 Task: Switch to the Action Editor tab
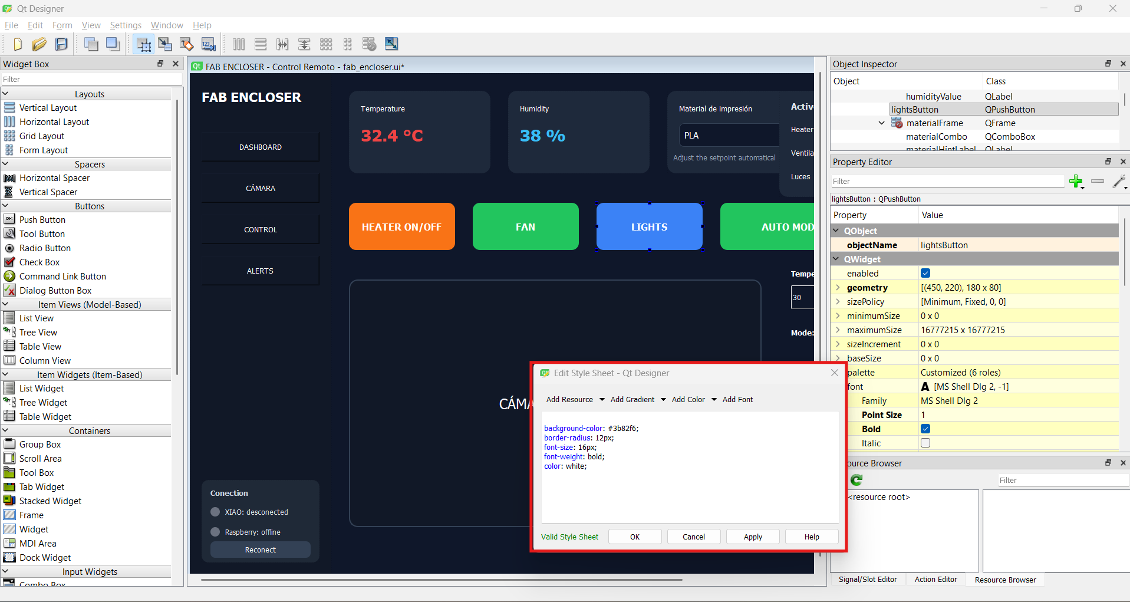(935, 580)
